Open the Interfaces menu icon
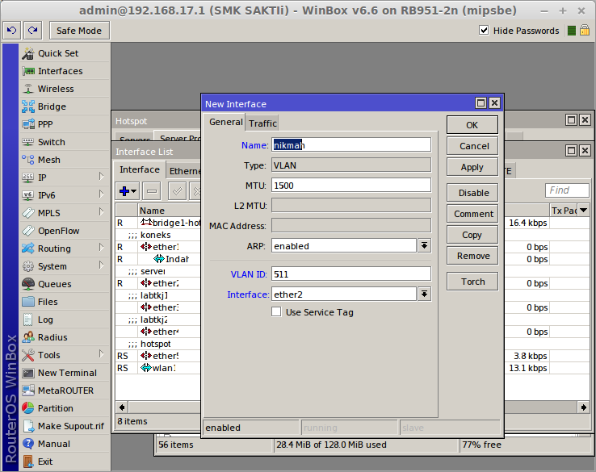The width and height of the screenshot is (596, 472). [x=28, y=71]
